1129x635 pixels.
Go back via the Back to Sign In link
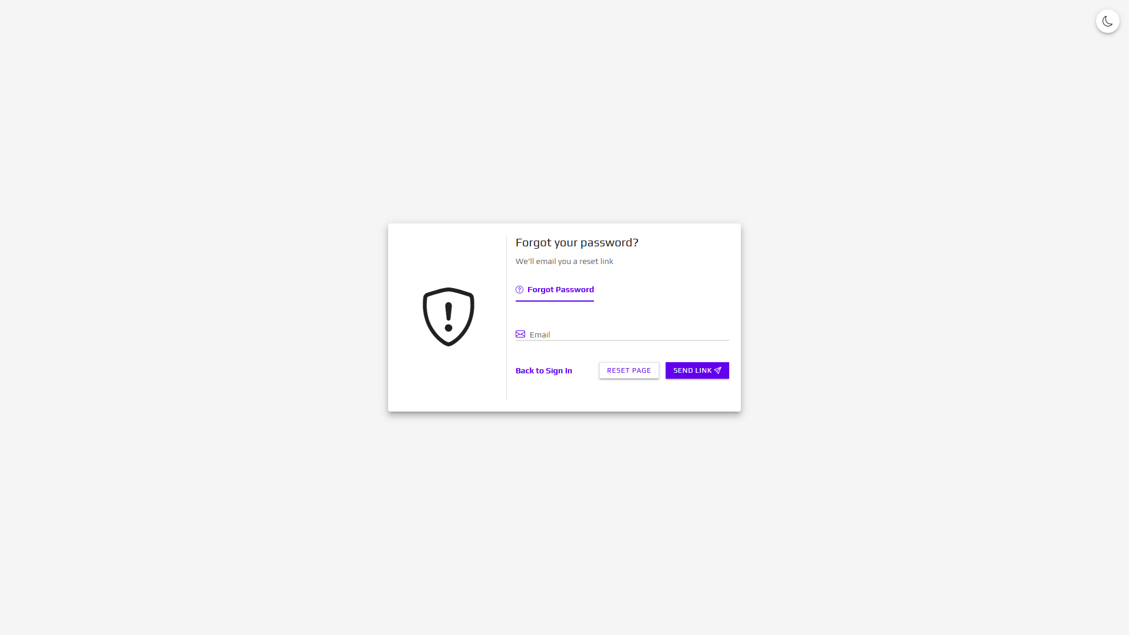[x=544, y=370]
